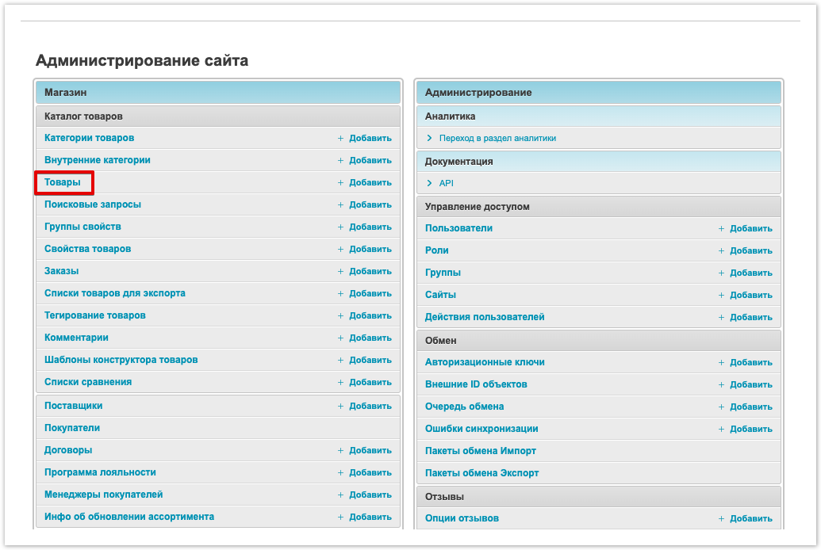The width and height of the screenshot is (821, 550).
Task: Open Действия пользователей log
Action: coord(485,317)
